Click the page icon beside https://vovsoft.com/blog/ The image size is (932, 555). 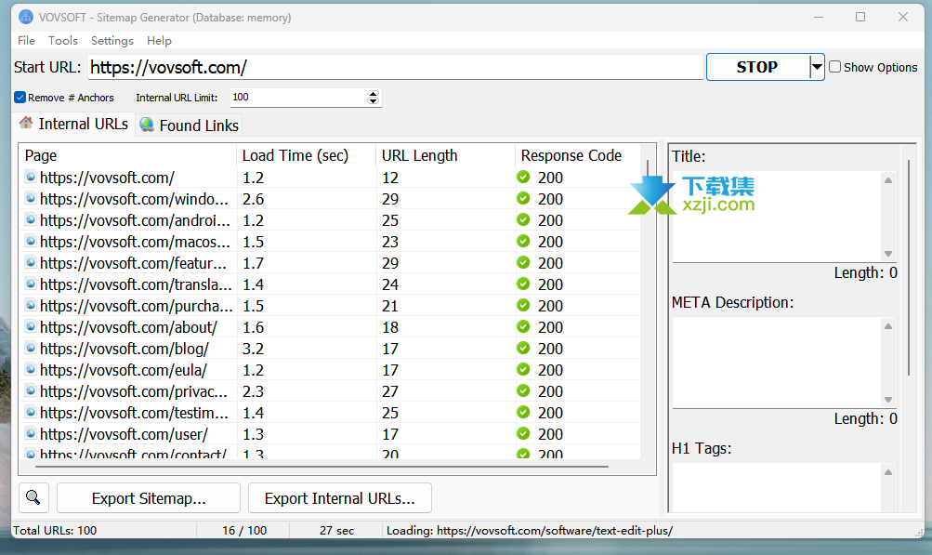[x=31, y=348]
